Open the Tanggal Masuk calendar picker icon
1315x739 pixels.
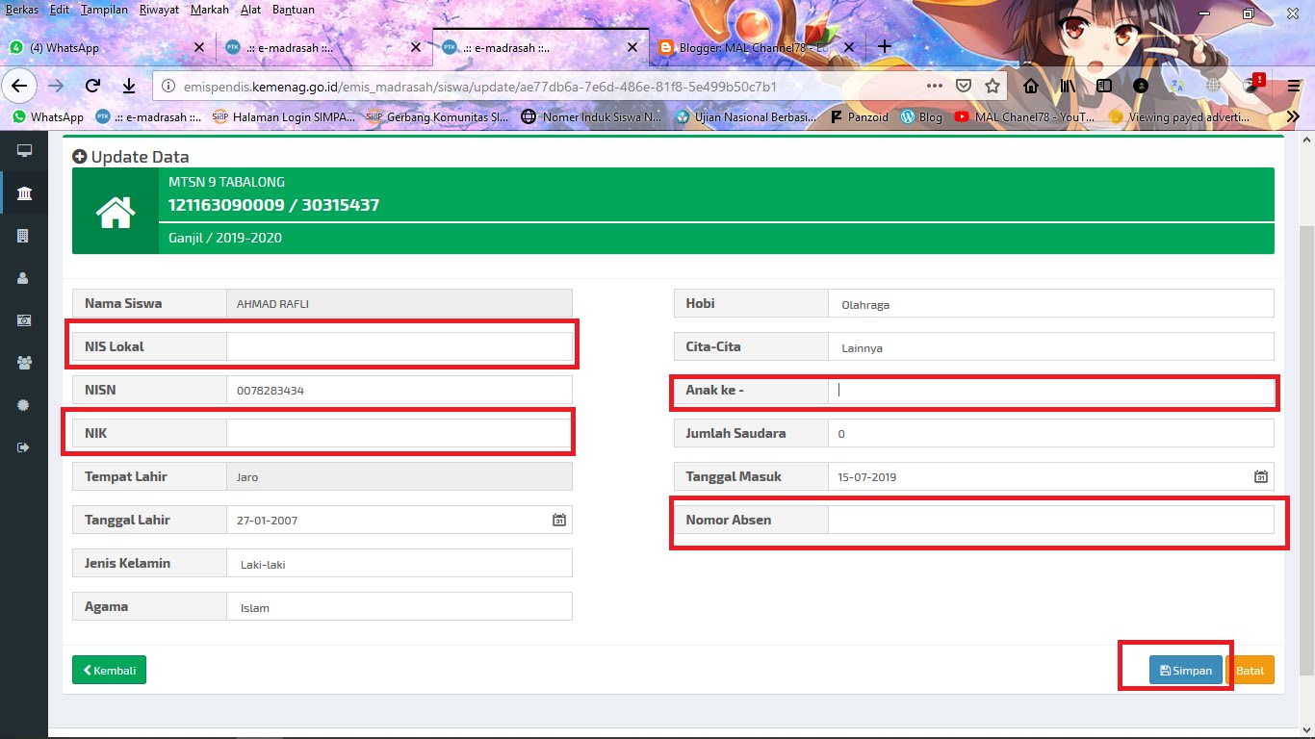[1260, 475]
